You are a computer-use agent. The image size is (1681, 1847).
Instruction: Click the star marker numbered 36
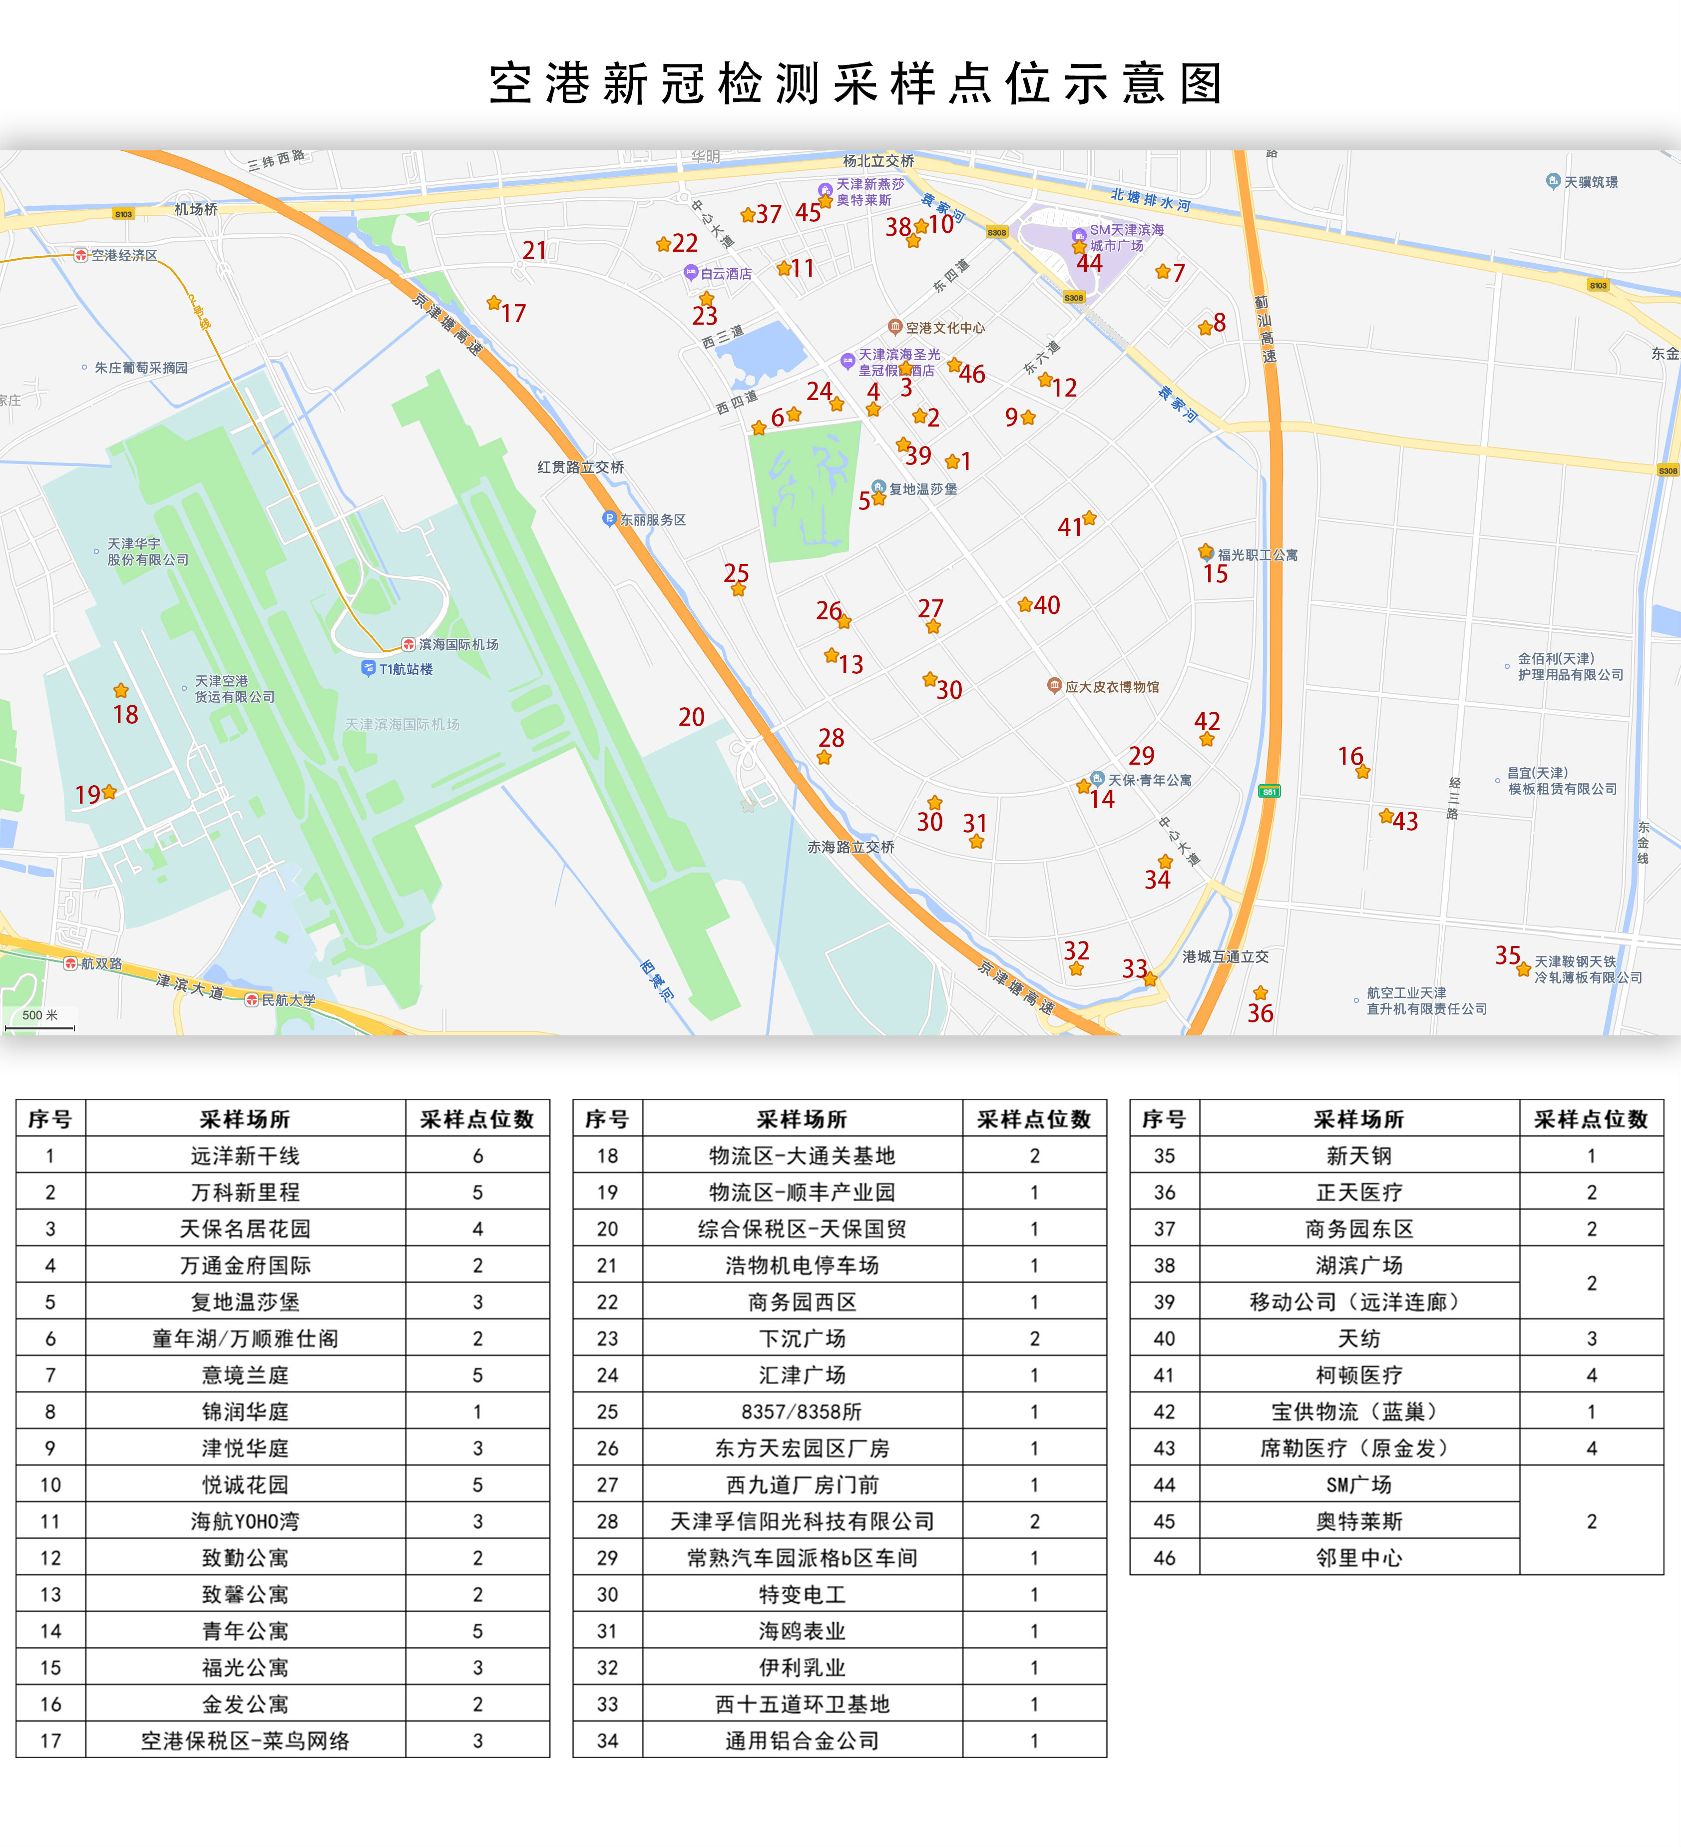point(1261,992)
